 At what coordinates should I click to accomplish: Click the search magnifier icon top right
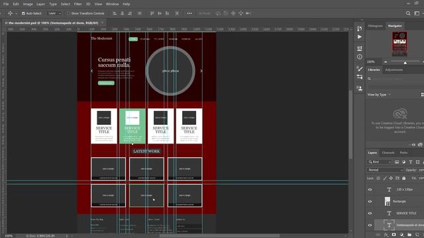[x=408, y=13]
